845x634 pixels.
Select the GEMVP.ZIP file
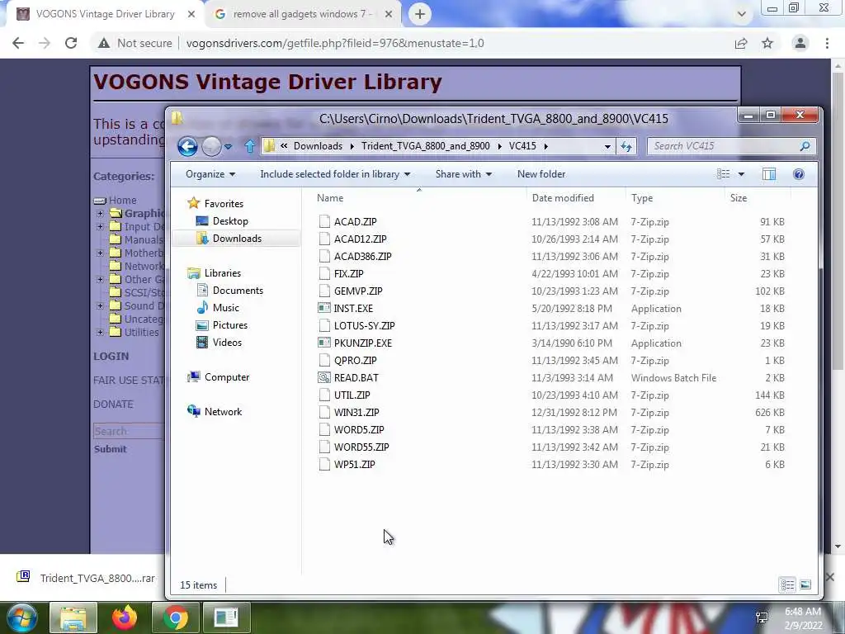pos(358,291)
